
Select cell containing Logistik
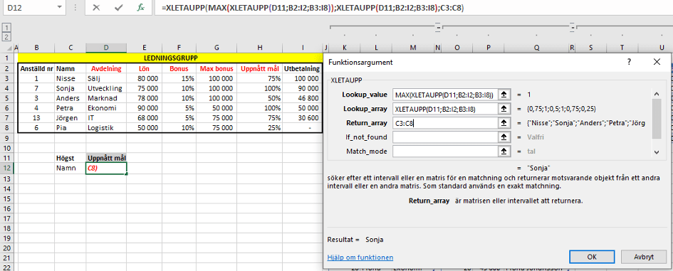click(x=106, y=128)
